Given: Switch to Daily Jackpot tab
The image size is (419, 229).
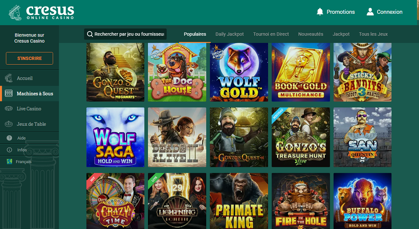Looking at the screenshot, I should pos(230,34).
